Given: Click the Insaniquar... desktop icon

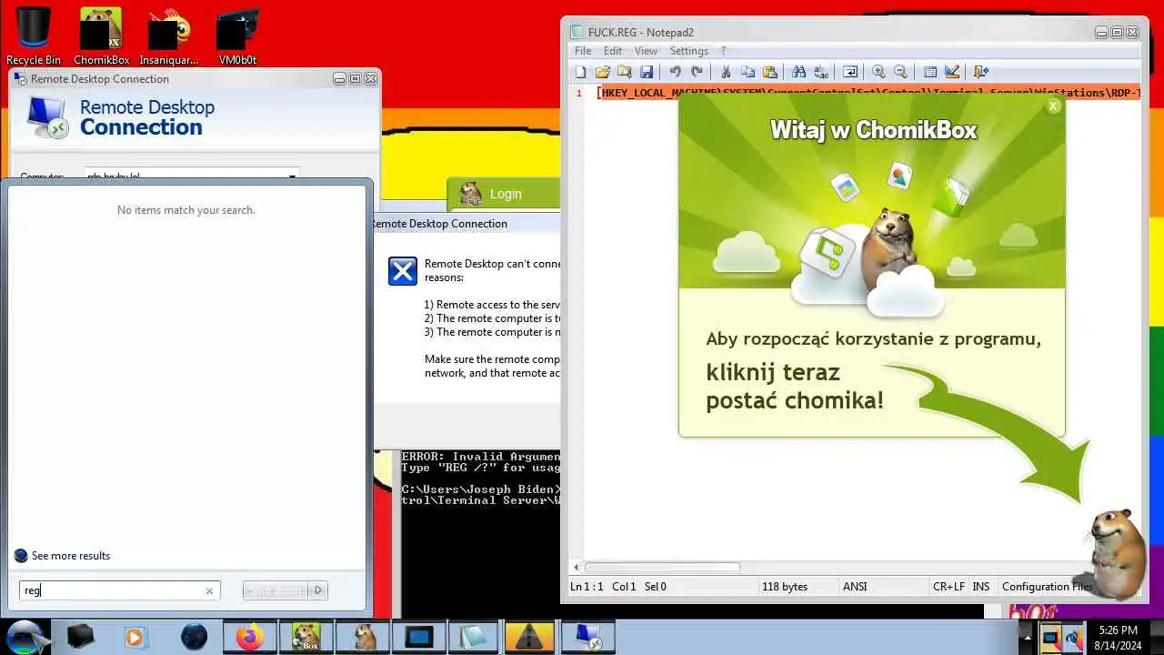Looking at the screenshot, I should pos(169,36).
